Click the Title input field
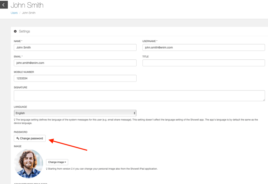 pyautogui.click(x=204, y=63)
